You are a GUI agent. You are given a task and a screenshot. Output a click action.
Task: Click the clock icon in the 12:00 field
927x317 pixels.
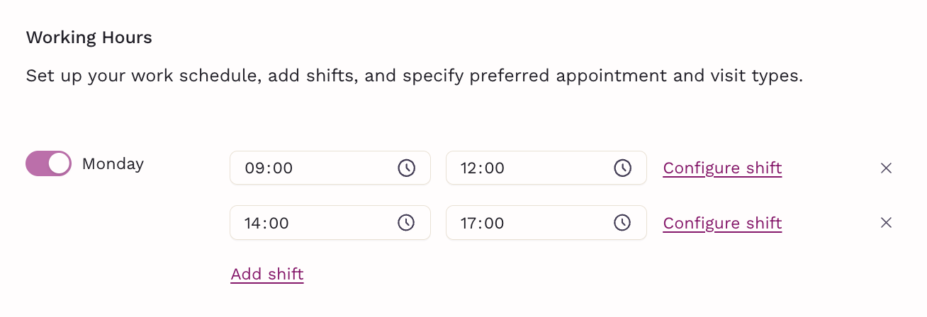click(x=622, y=168)
